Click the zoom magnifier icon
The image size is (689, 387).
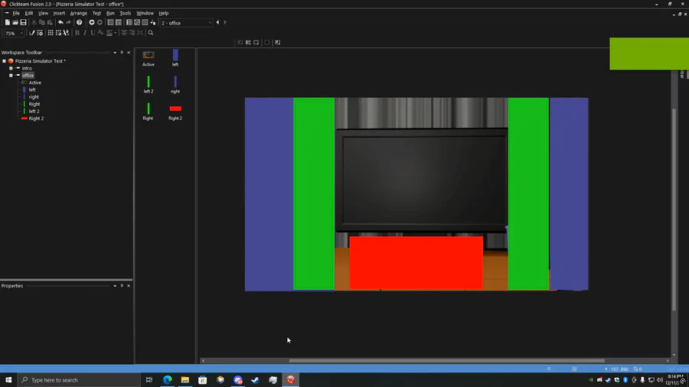tap(151, 33)
